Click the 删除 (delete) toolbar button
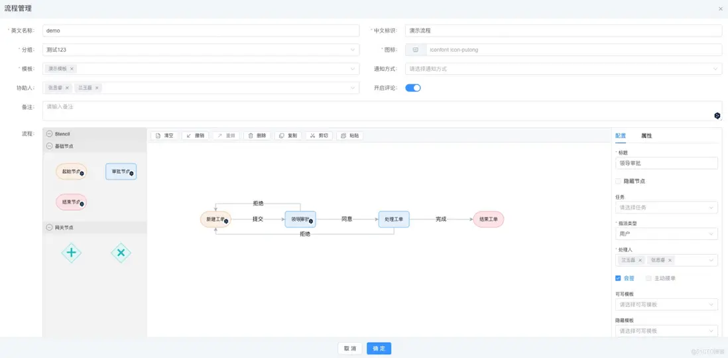This screenshot has height=358, width=728. 257,136
